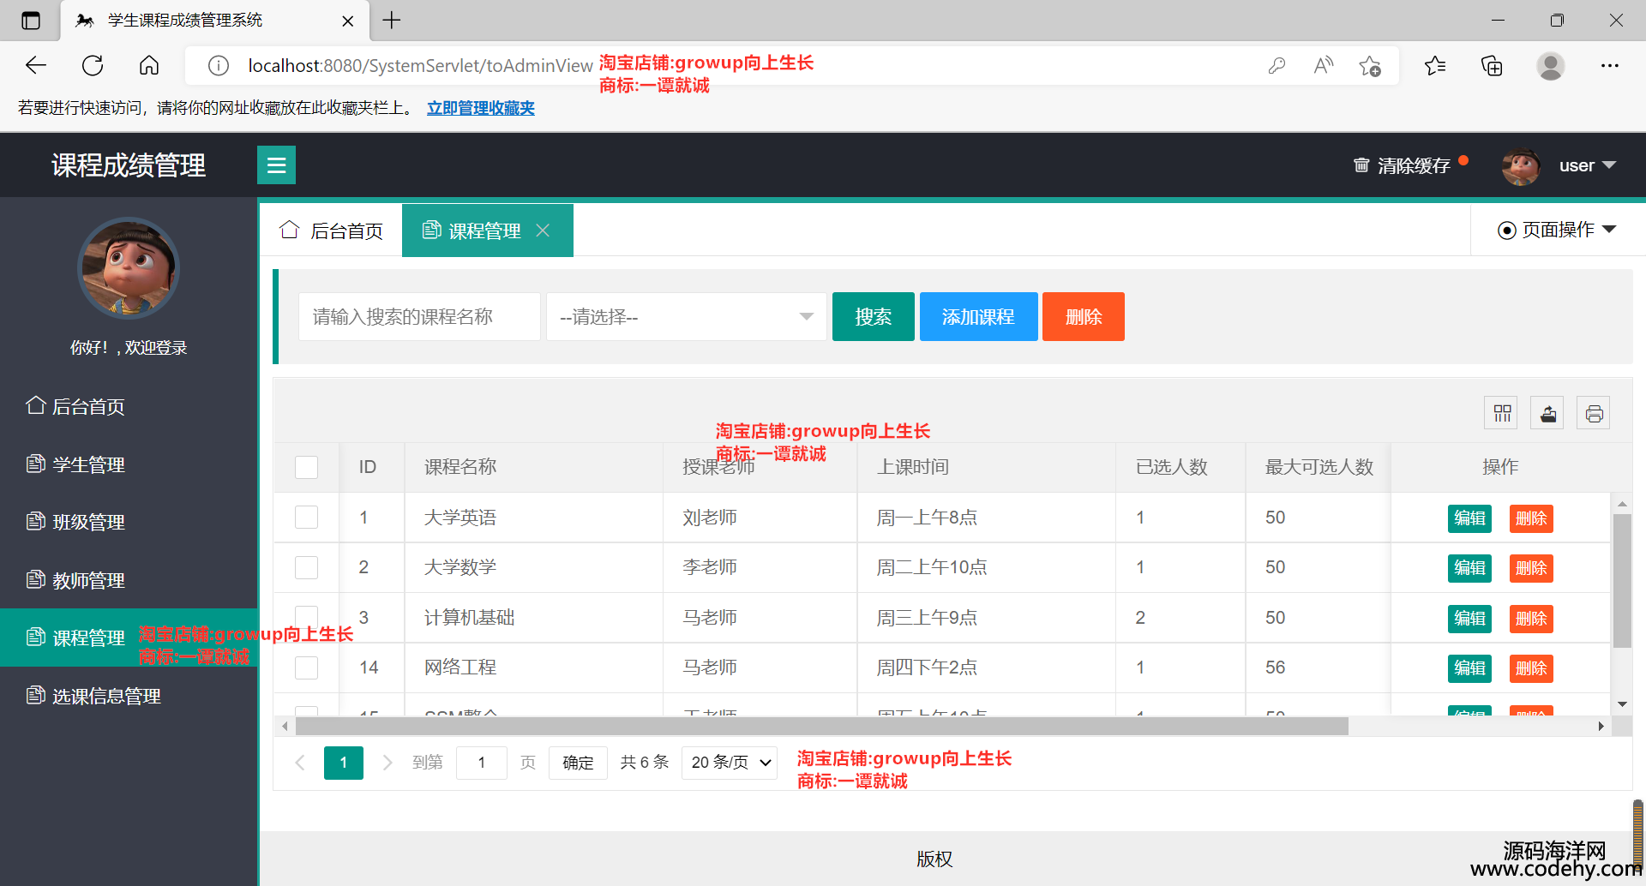Select 课程管理 in the sidebar
The height and width of the screenshot is (886, 1646).
coord(129,638)
